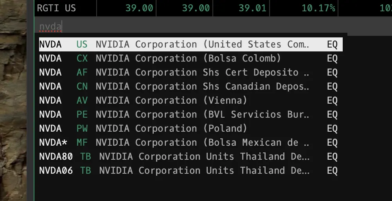Image resolution: width=392 pixels, height=201 pixels.
Task: Select NVDA US NVIDIA Corporation United States result
Action: pos(191,44)
